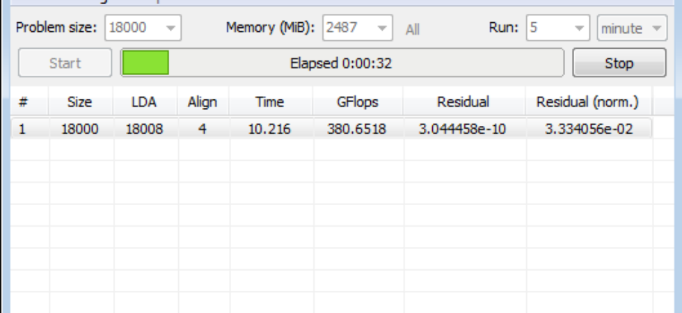Click the All memory label
The height and width of the screenshot is (313, 682).
point(412,29)
